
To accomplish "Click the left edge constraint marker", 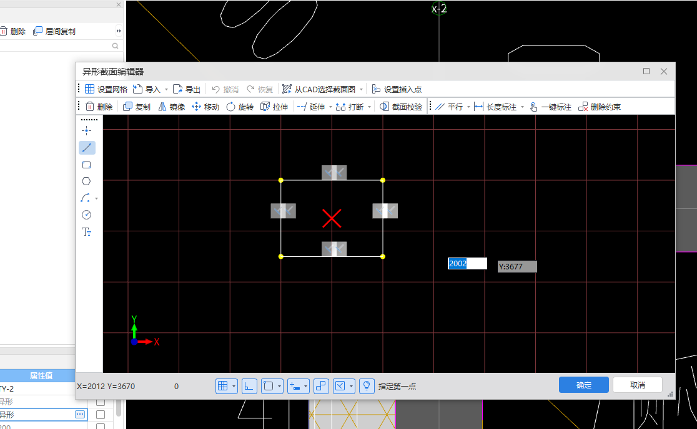I will click(x=283, y=211).
